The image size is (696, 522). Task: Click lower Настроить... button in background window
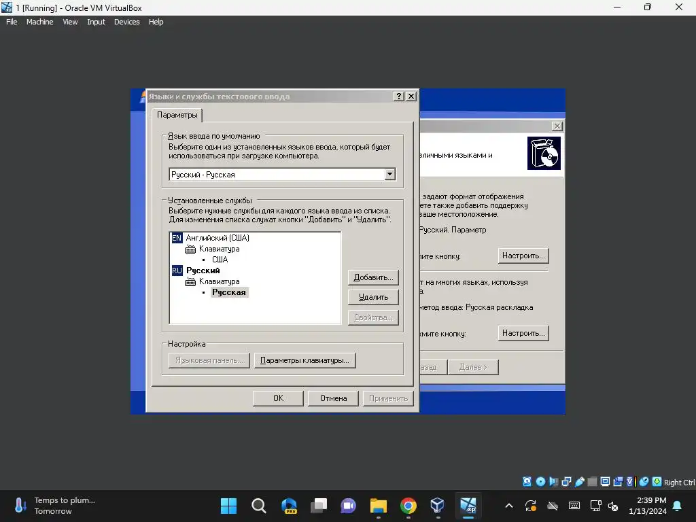[523, 333]
